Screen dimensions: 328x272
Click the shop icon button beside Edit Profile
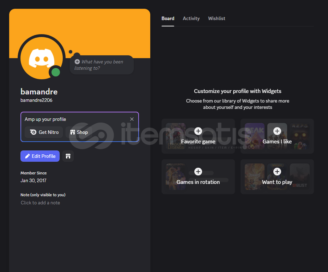pyautogui.click(x=68, y=156)
